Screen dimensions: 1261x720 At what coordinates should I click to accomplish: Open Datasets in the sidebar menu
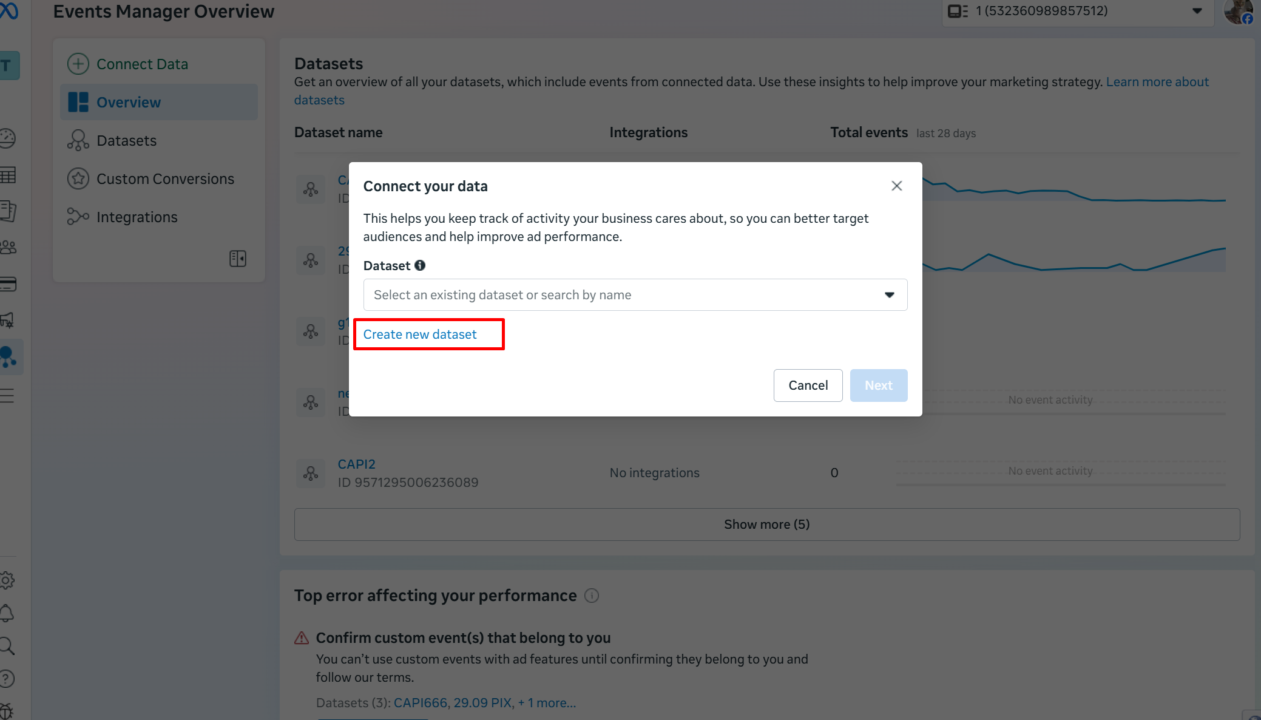(x=126, y=141)
